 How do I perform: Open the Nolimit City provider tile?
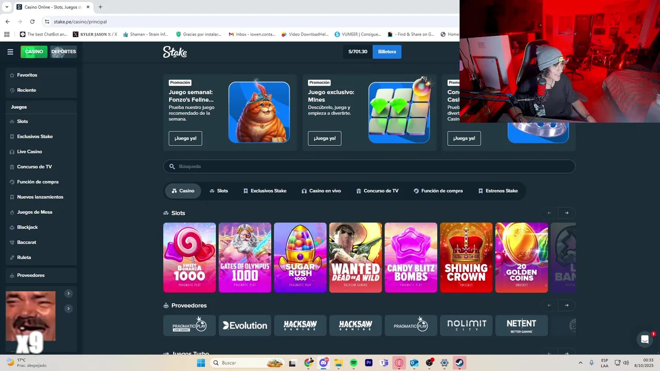(466, 326)
